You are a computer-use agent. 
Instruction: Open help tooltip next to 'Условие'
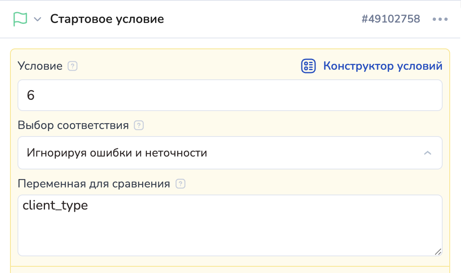point(73,66)
